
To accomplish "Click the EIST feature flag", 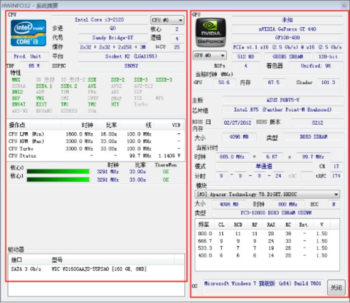I will click(41, 104).
